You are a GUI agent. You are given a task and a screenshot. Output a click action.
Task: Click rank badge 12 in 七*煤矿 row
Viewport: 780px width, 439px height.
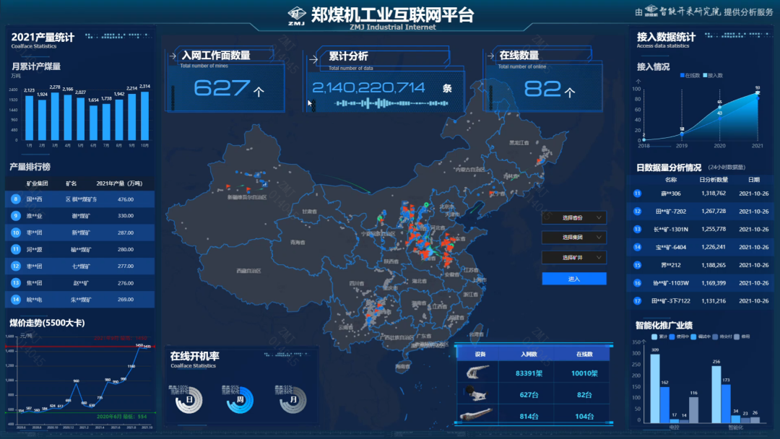coord(16,266)
